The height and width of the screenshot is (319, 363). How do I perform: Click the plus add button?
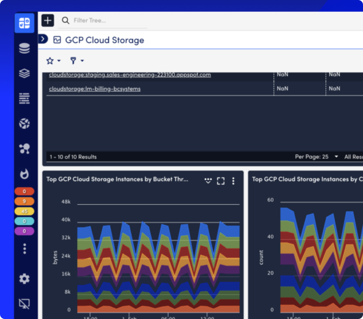click(x=48, y=20)
